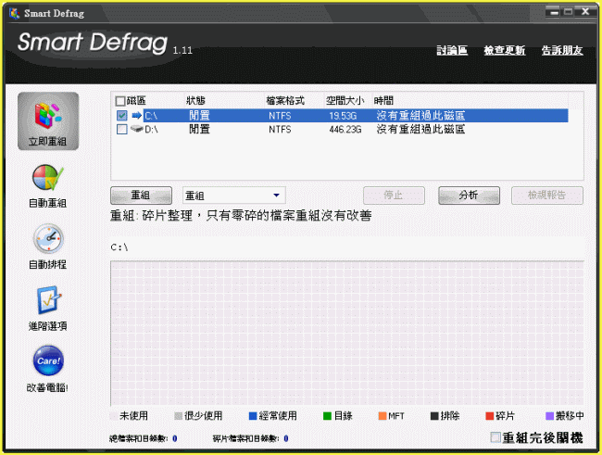
Task: Open the 自動排程 clock icon
Action: click(48, 240)
